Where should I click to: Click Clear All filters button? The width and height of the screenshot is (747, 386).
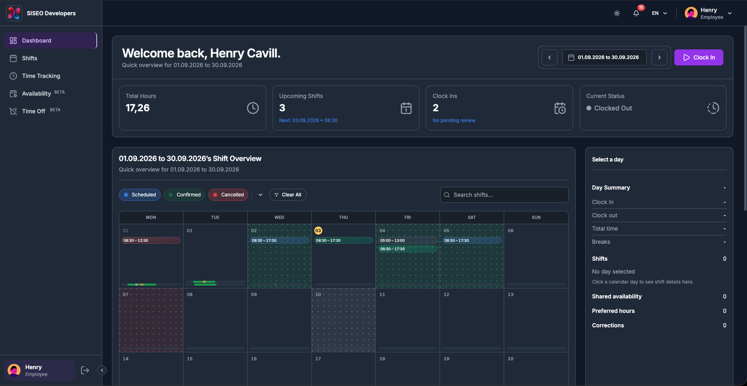[288, 195]
